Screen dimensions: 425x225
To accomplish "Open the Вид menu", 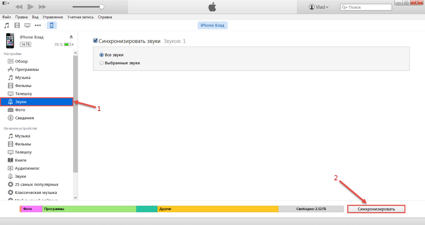I will [x=35, y=17].
